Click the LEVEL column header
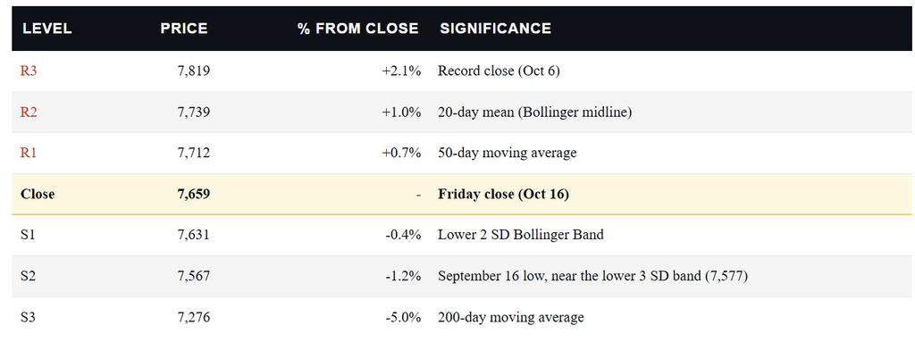This screenshot has width=915, height=342. point(47,29)
